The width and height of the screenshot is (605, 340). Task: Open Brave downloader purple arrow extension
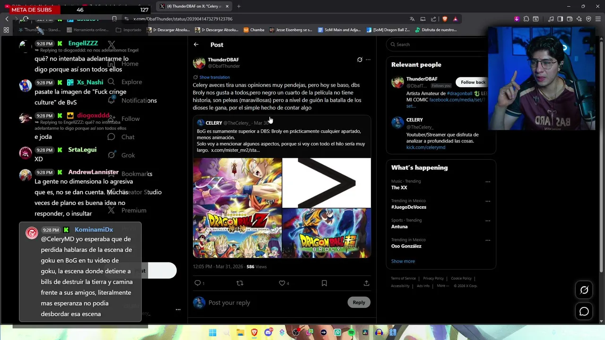pyautogui.click(x=517, y=19)
